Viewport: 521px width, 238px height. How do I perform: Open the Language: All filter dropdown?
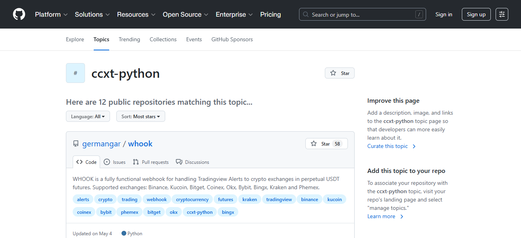88,116
